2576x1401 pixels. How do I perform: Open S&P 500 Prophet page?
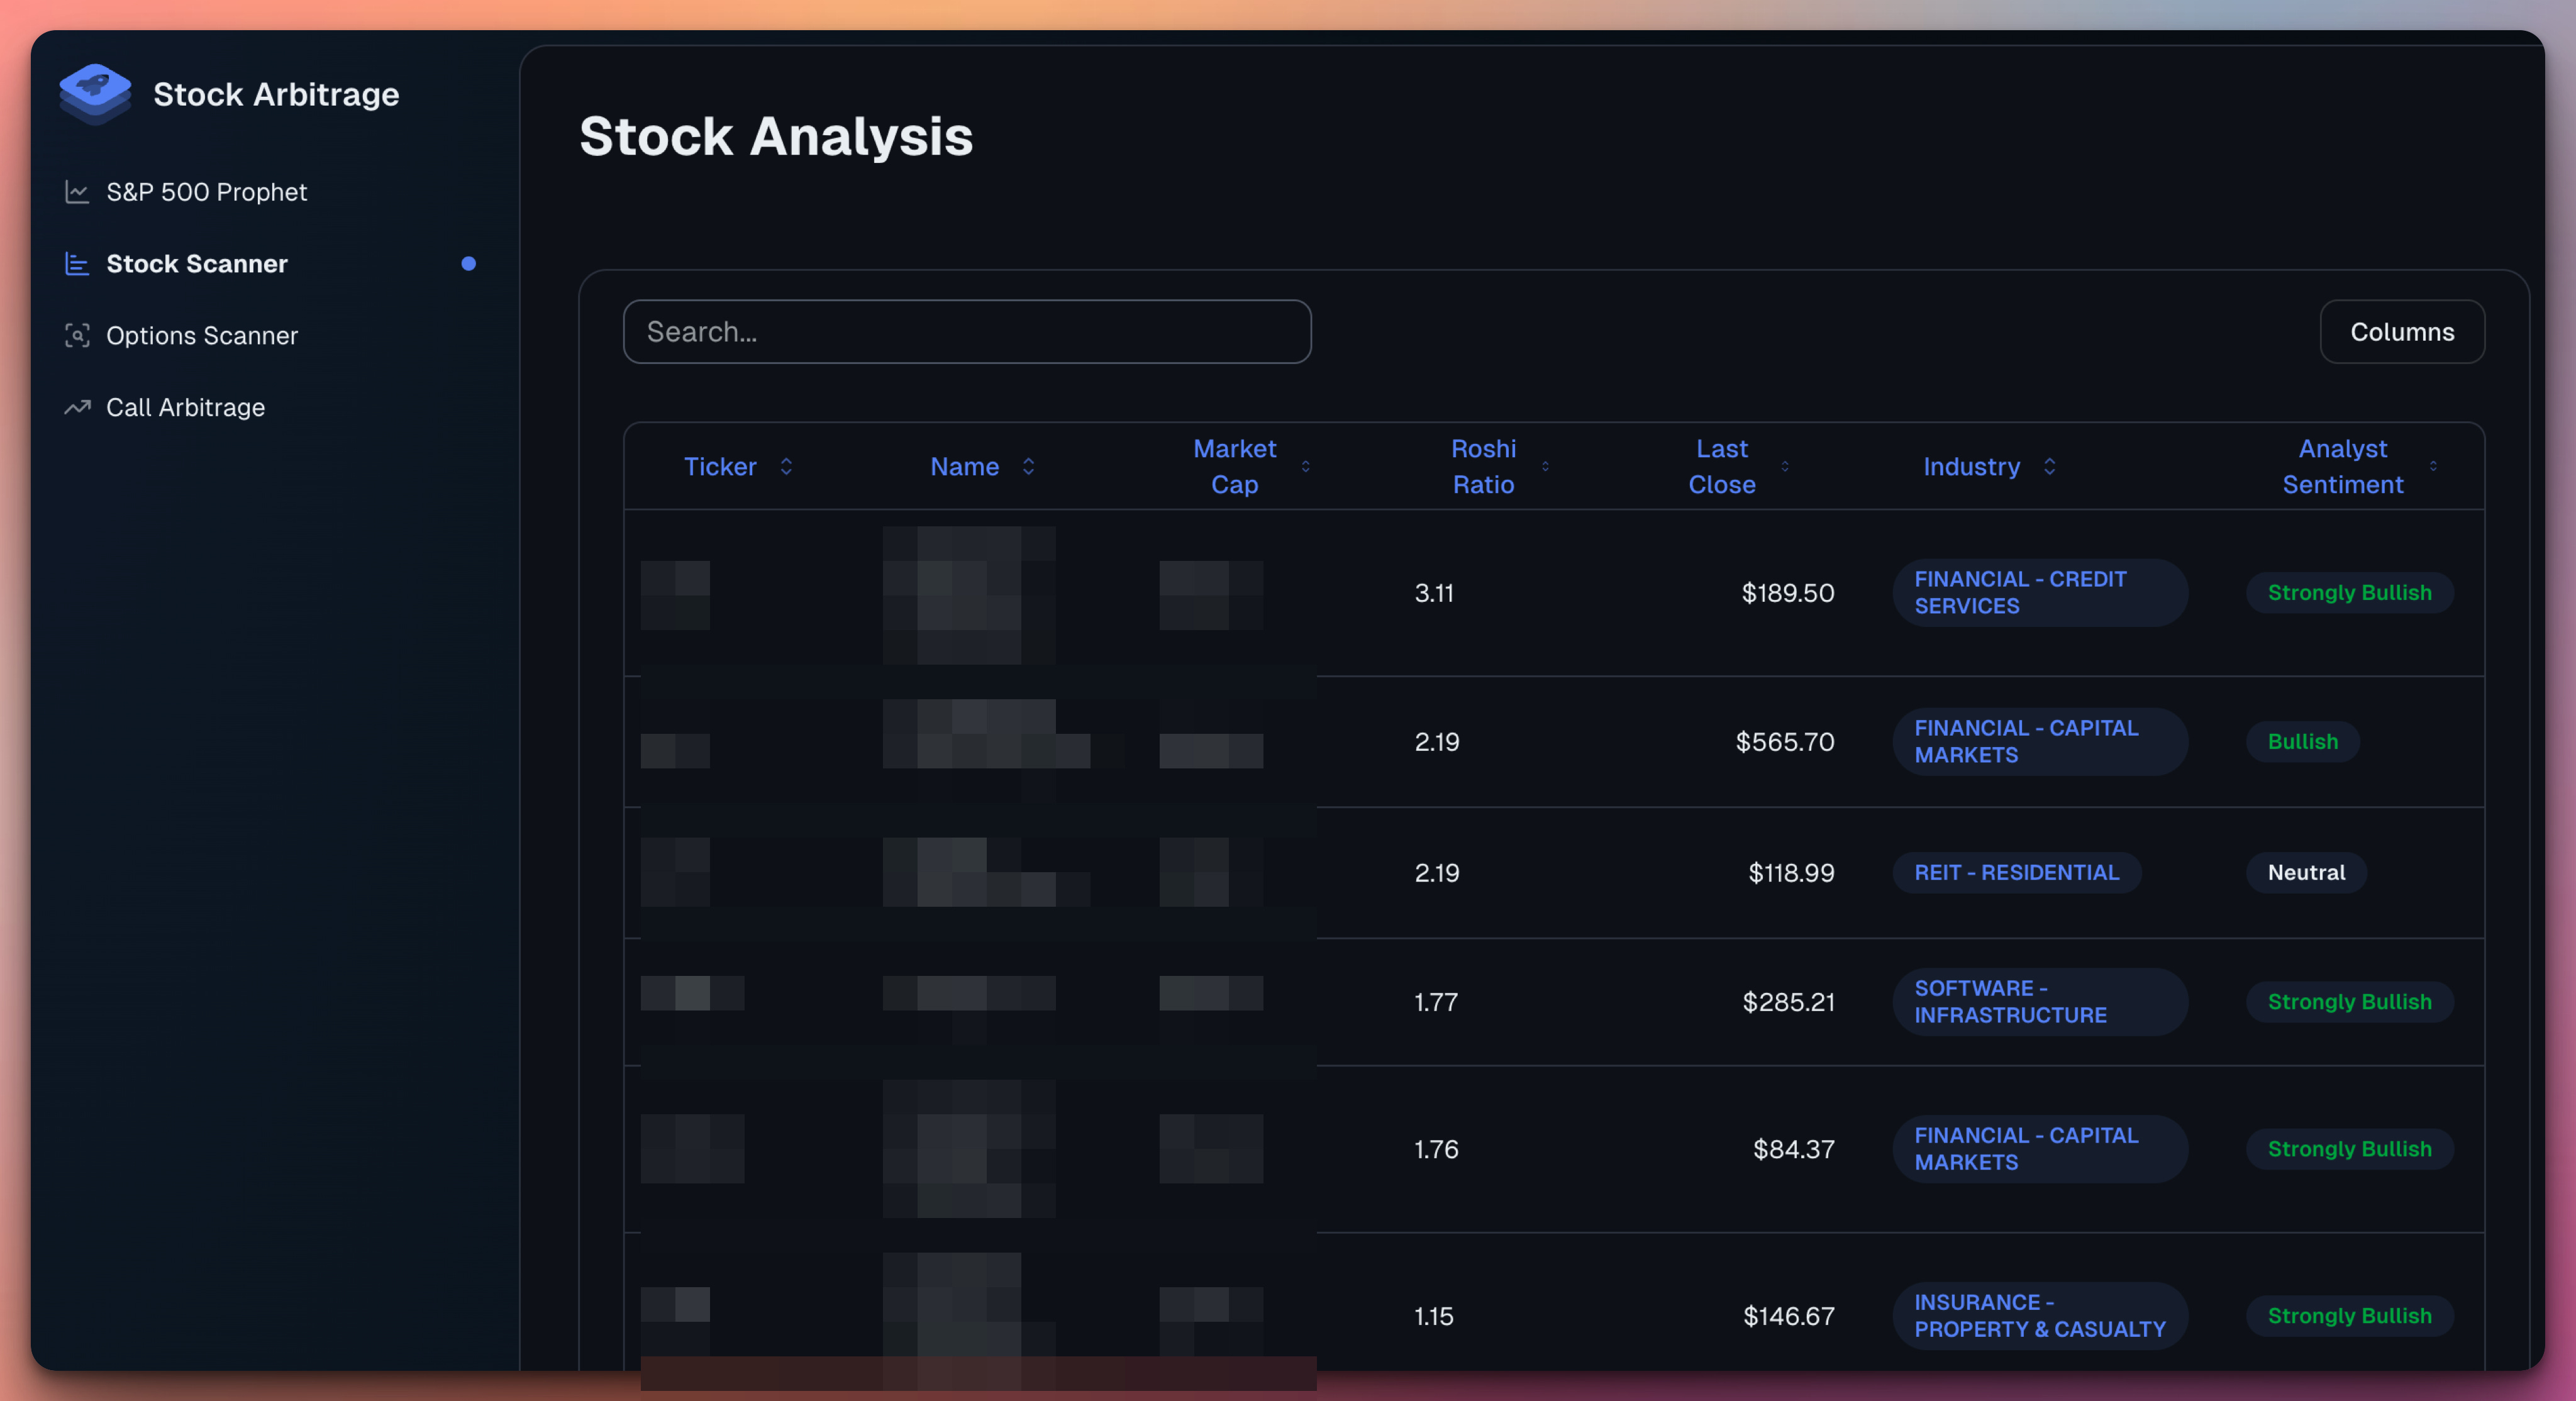coord(206,191)
